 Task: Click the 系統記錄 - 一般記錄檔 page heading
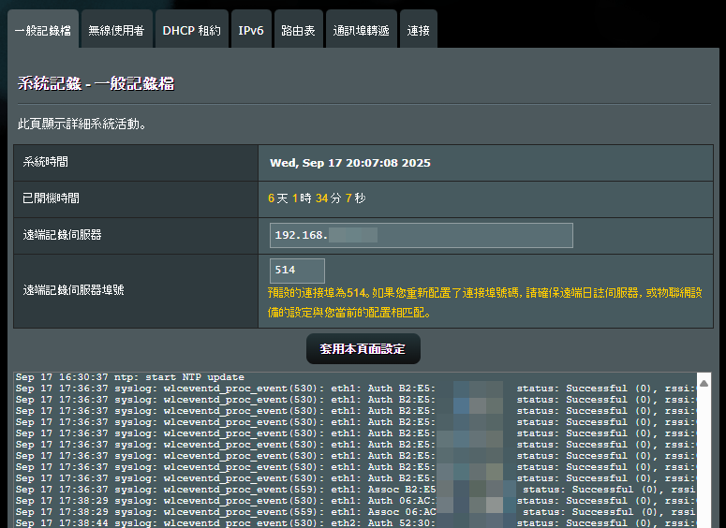96,84
